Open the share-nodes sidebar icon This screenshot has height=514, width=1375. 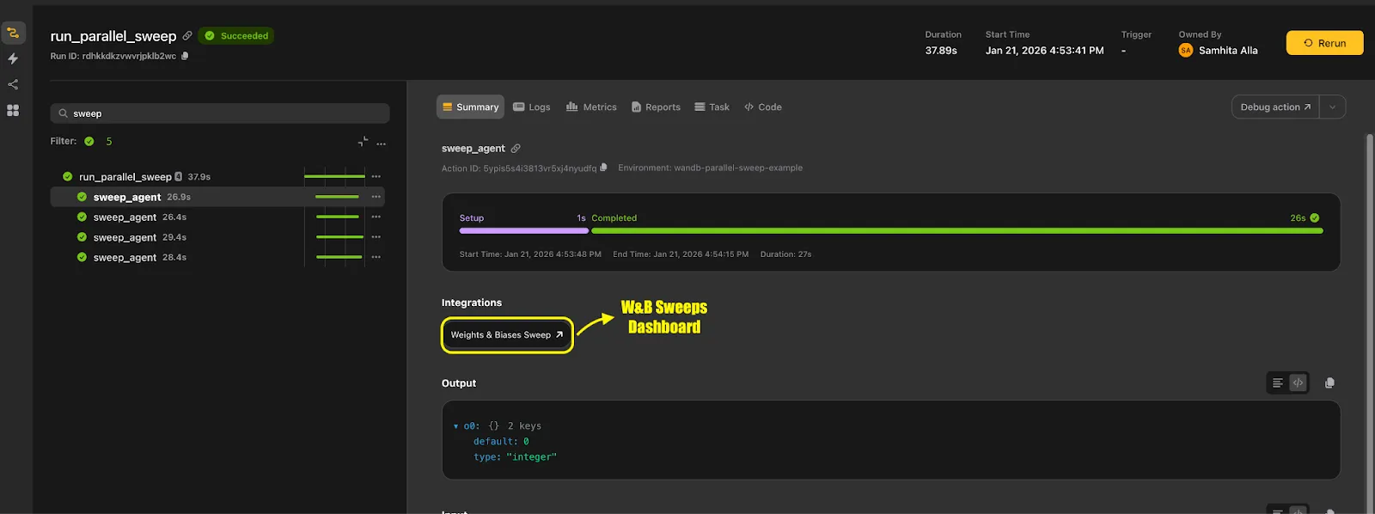(x=13, y=84)
